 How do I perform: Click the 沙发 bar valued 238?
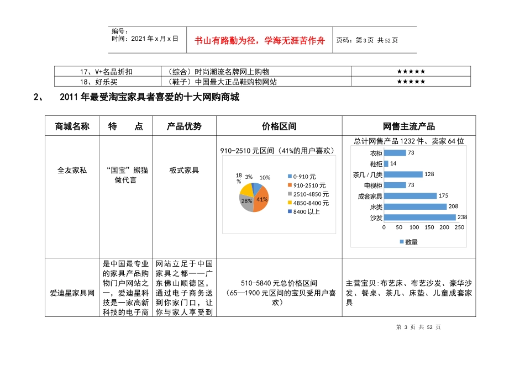click(420, 217)
